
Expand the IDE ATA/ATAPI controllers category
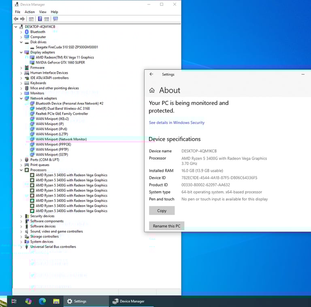[21, 78]
